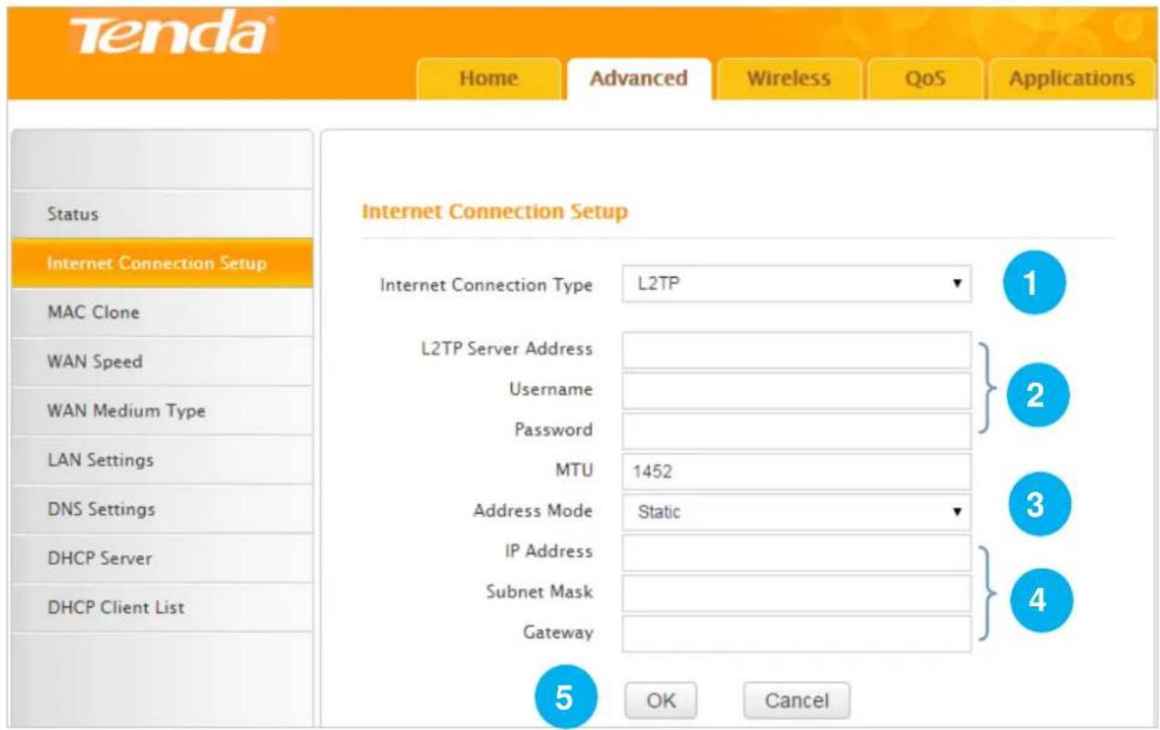Screen dimensions: 1160x730
Task: Expand Internet Connection Type dropdown showing L2TP
Action: click(x=796, y=284)
